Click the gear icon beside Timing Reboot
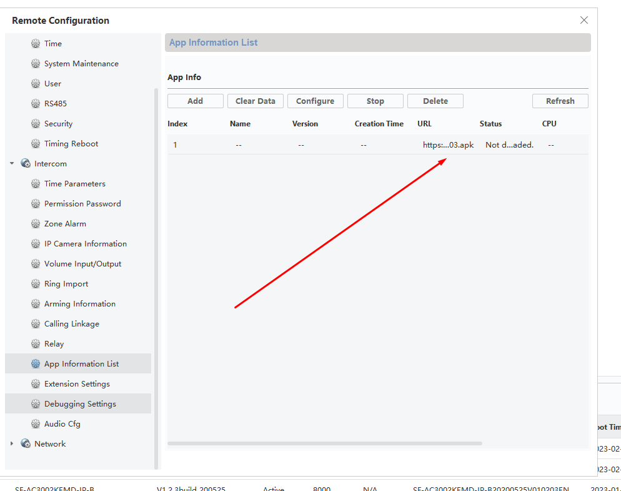The height and width of the screenshot is (491, 621). [x=36, y=144]
